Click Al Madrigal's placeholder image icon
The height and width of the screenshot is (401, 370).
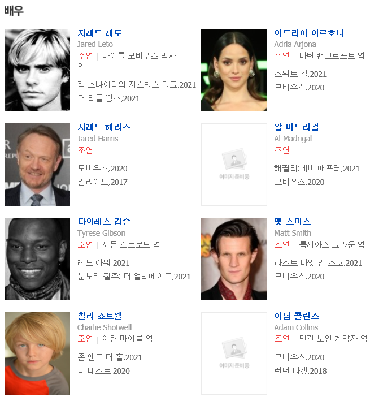[234, 165]
